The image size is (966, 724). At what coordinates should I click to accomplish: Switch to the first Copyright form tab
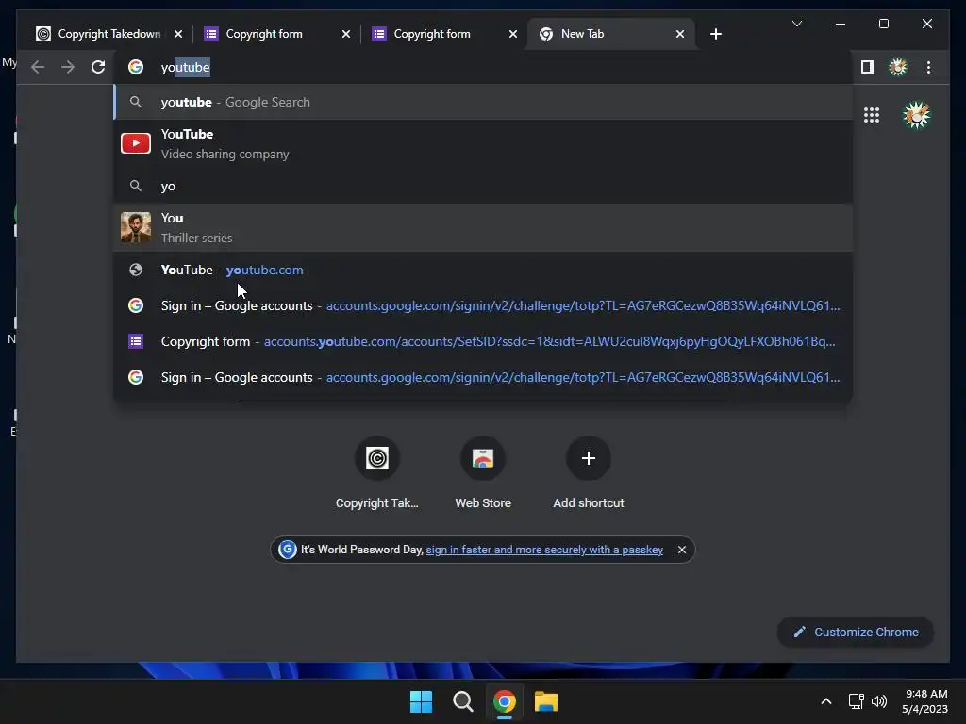pyautogui.click(x=276, y=34)
